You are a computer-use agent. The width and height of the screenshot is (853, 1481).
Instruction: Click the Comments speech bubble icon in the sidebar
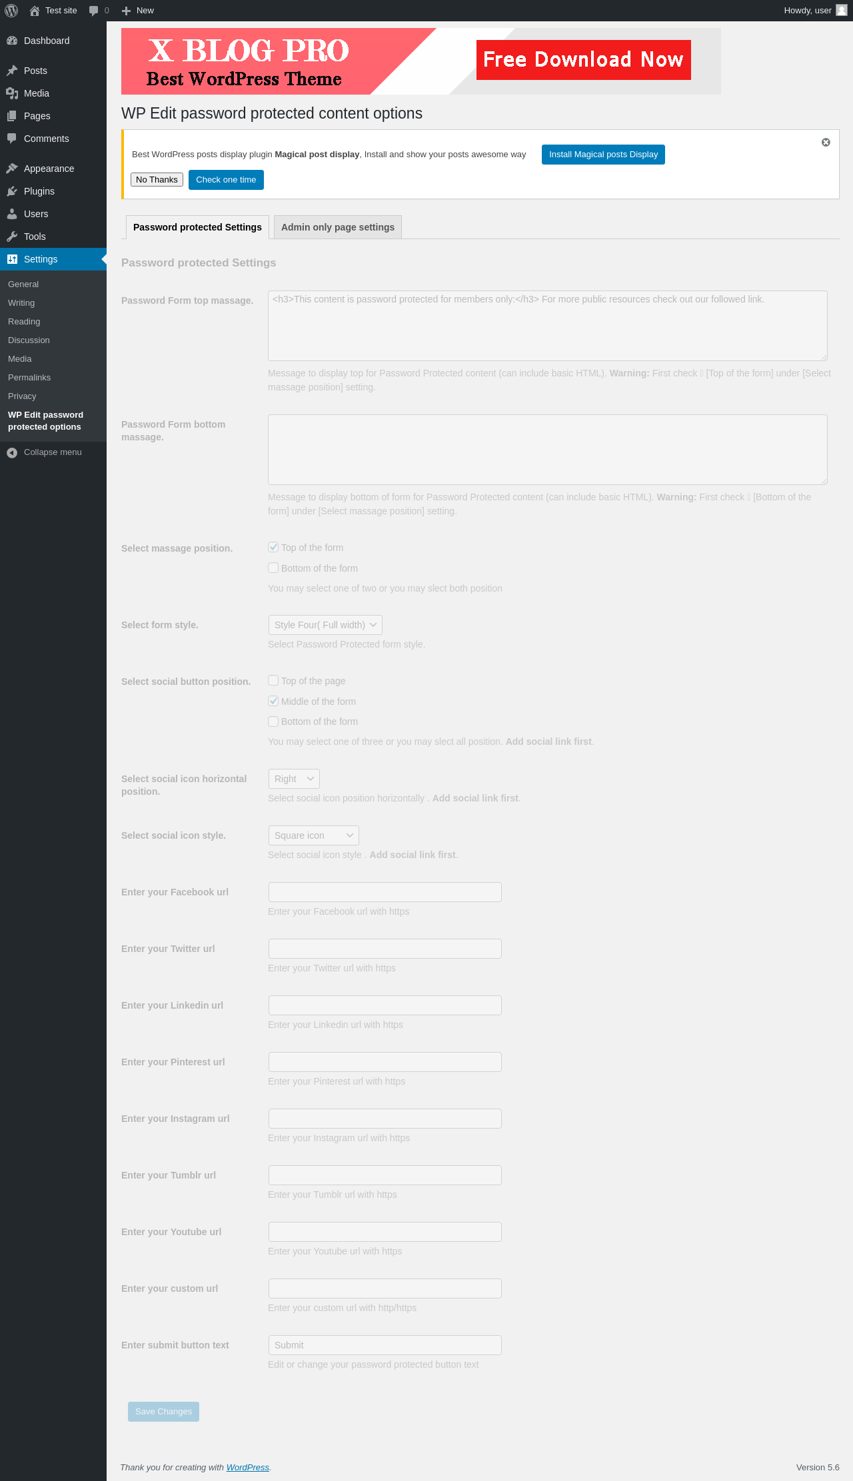coord(12,139)
